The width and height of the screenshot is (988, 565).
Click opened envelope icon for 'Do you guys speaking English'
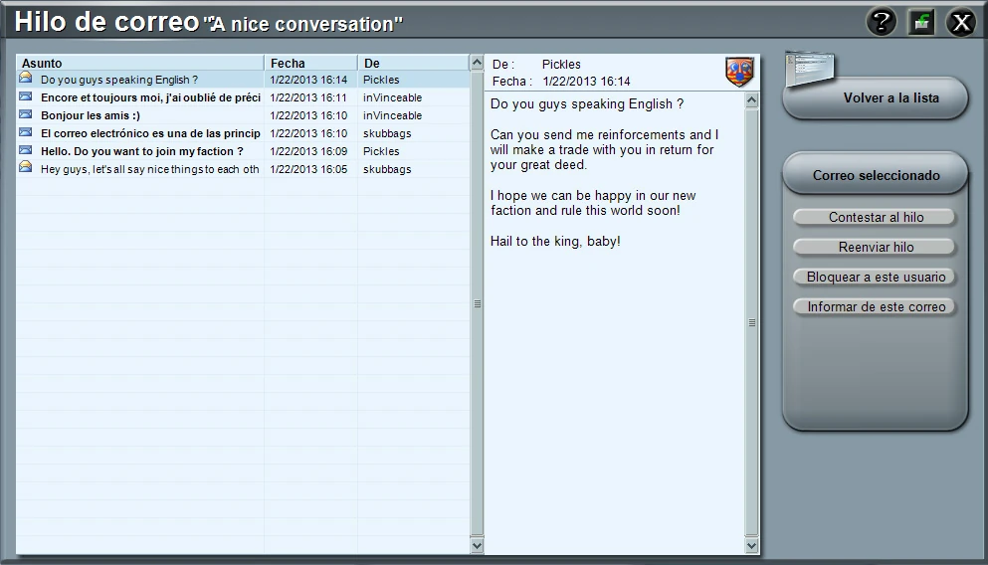(25, 78)
